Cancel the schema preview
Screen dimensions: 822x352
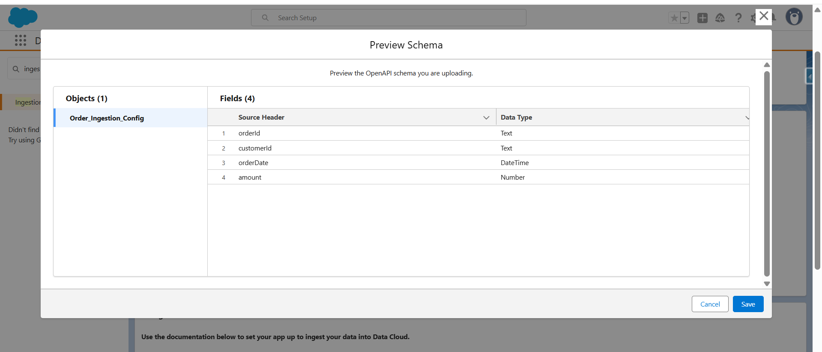[710, 304]
